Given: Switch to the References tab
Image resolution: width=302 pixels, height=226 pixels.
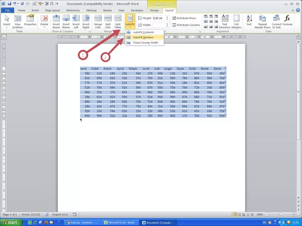Looking at the screenshot, I should tap(73, 10).
